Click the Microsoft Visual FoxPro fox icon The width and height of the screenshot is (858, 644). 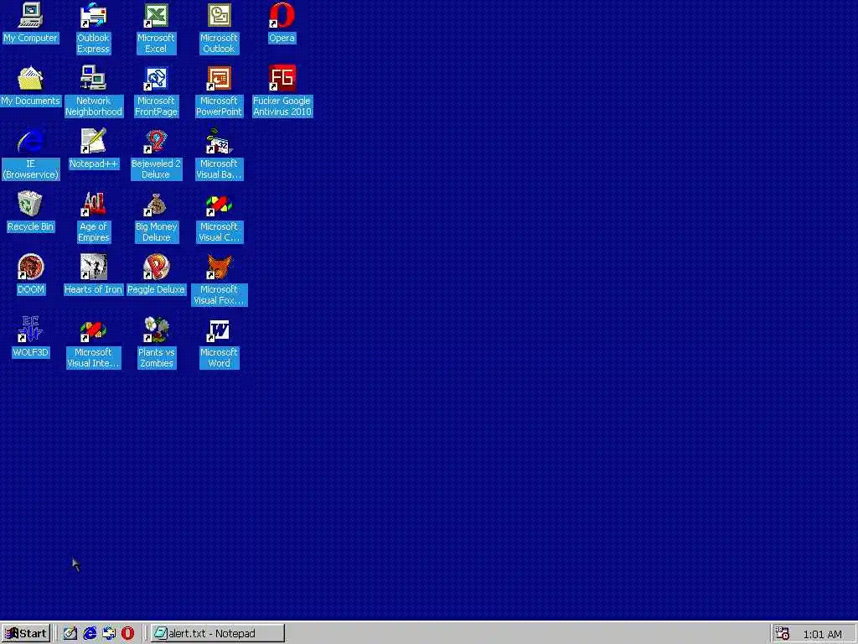point(219,267)
